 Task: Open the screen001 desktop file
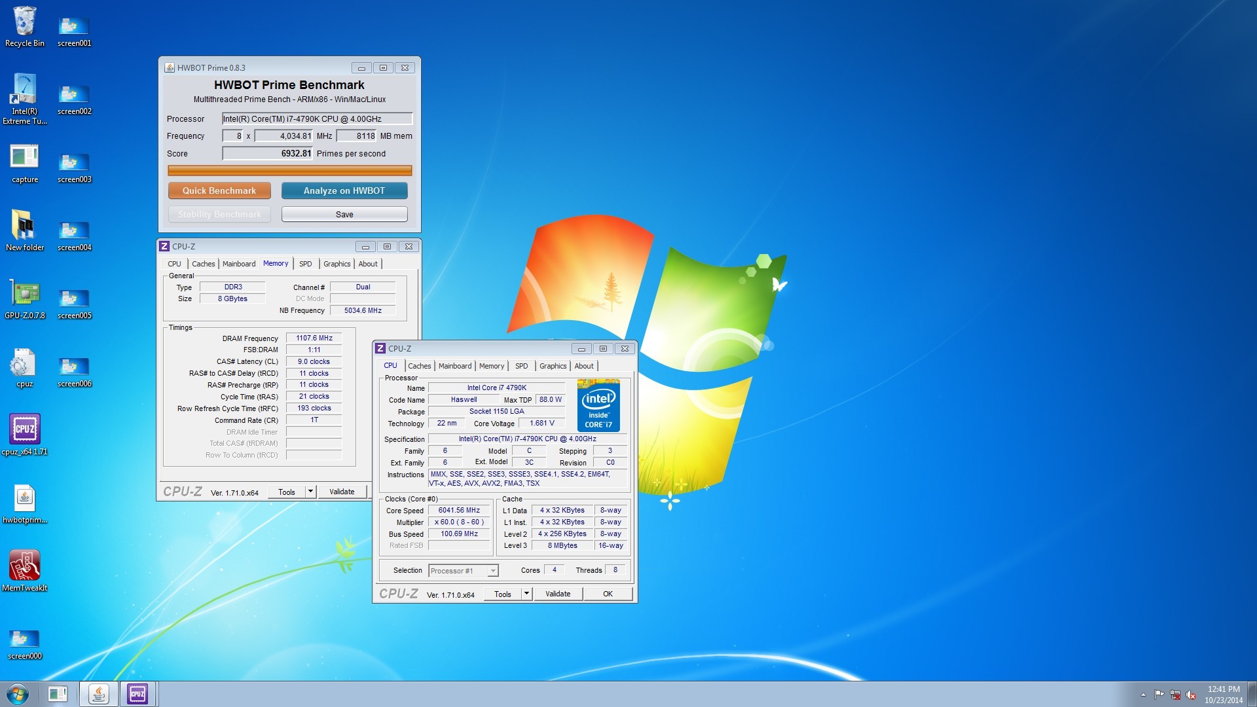74,31
